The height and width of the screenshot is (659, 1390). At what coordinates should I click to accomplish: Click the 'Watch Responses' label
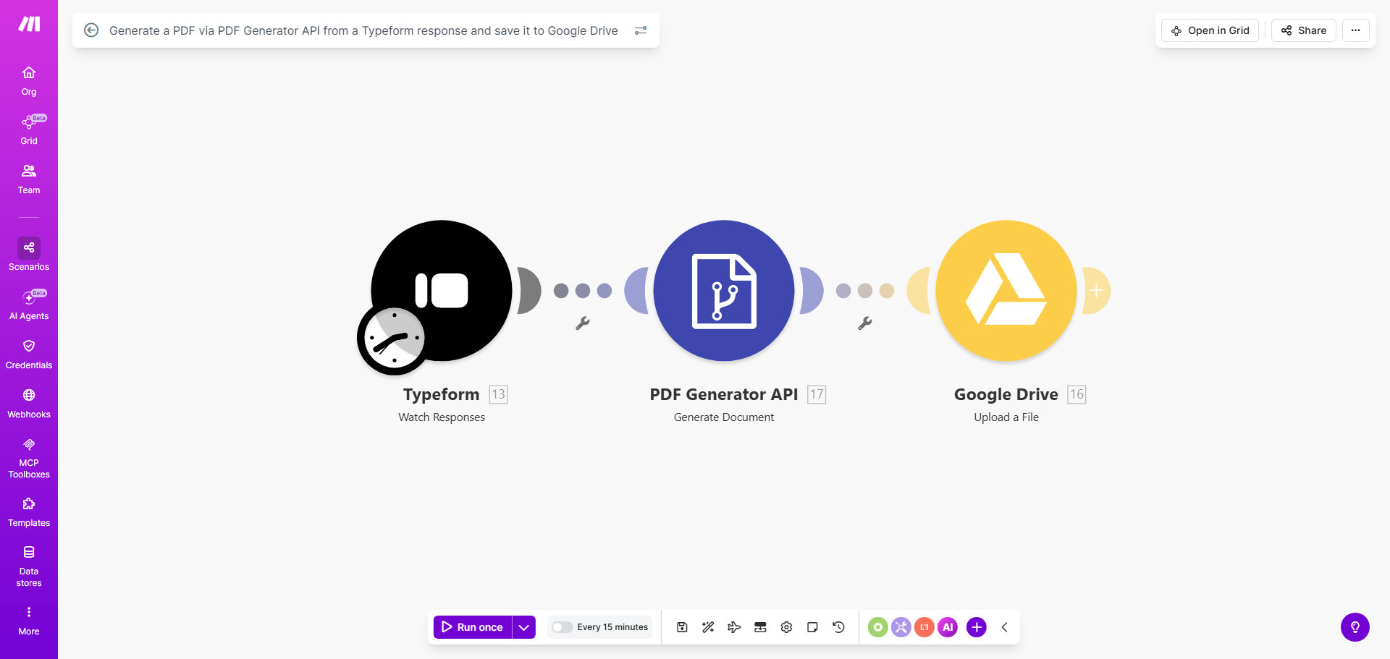point(442,417)
